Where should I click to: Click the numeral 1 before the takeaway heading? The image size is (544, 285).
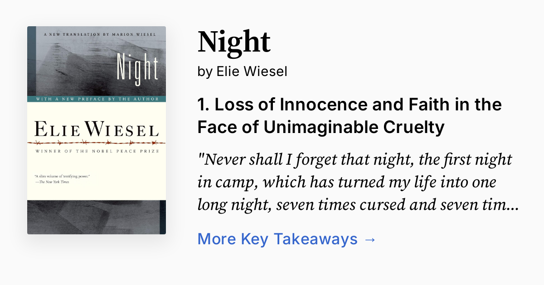click(x=203, y=104)
